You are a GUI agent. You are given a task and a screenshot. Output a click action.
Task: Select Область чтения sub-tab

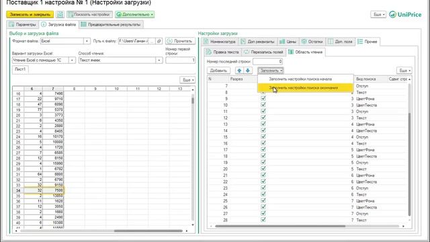(x=306, y=52)
